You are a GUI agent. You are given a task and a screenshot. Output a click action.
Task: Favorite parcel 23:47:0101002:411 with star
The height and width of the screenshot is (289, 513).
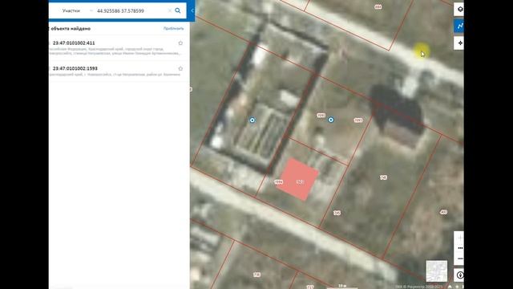coord(180,43)
